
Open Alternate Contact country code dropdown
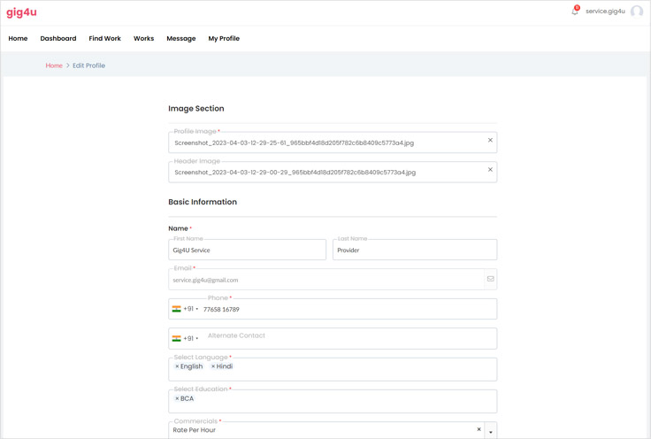(x=185, y=339)
